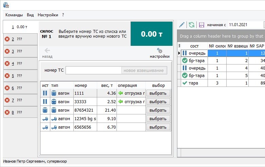Viewport: 265px width, 167px height.
Task: Click the начиная с date field 11.01.2021
Action: click(x=245, y=25)
